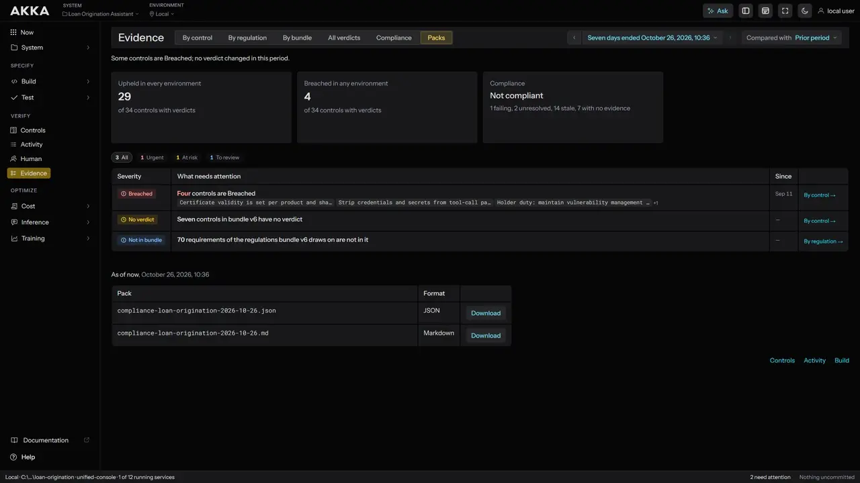Open the Seven days ended period dropdown

coord(652,38)
